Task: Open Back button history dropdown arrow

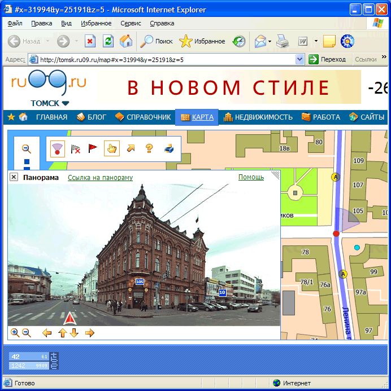Action: pos(47,41)
